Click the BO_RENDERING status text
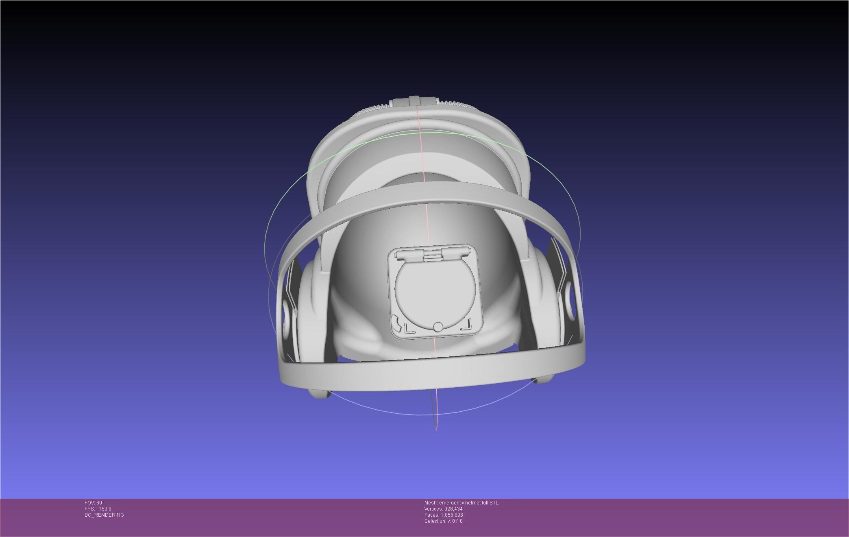Viewport: 849px width, 537px height. click(104, 515)
